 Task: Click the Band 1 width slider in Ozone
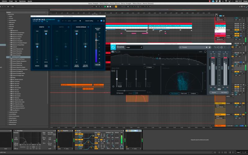click(x=117, y=79)
